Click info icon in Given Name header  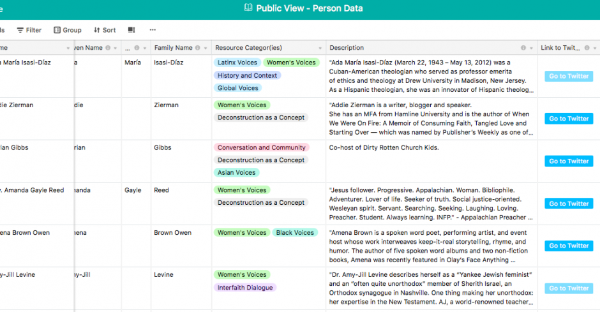coord(108,48)
